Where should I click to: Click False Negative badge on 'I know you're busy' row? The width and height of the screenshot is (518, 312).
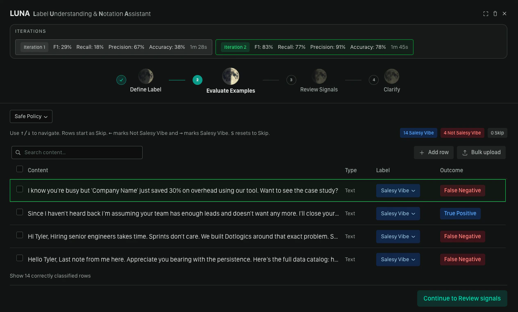click(x=462, y=191)
